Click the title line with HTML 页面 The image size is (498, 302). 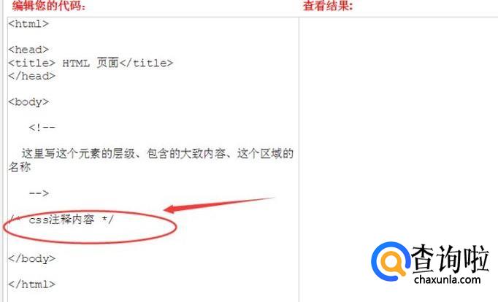[x=91, y=63]
